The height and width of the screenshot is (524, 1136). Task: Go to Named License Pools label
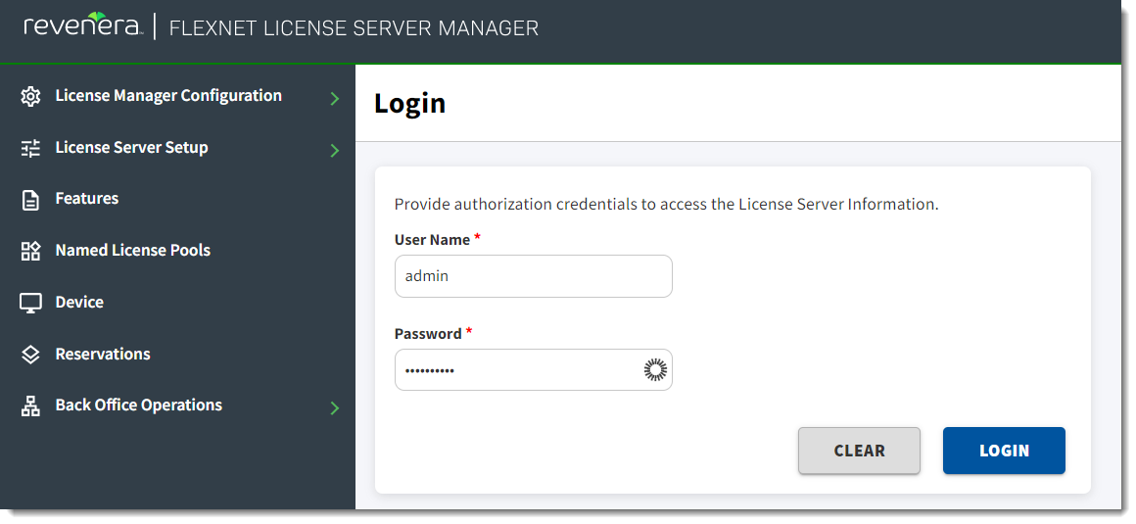tap(133, 251)
